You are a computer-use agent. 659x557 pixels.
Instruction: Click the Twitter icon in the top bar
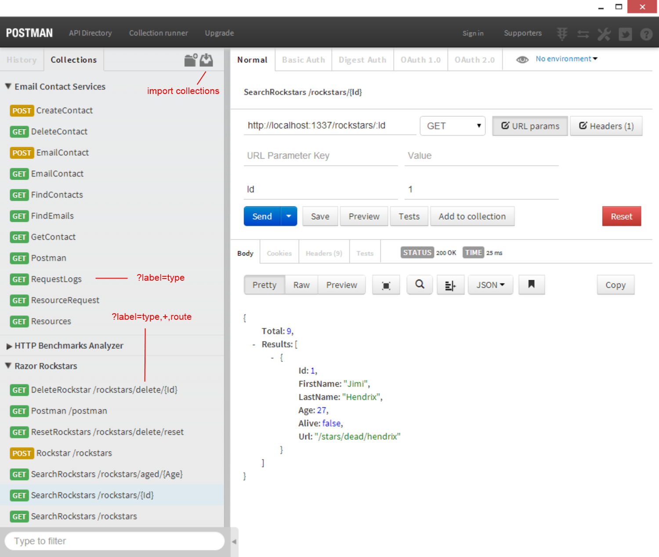tap(625, 34)
